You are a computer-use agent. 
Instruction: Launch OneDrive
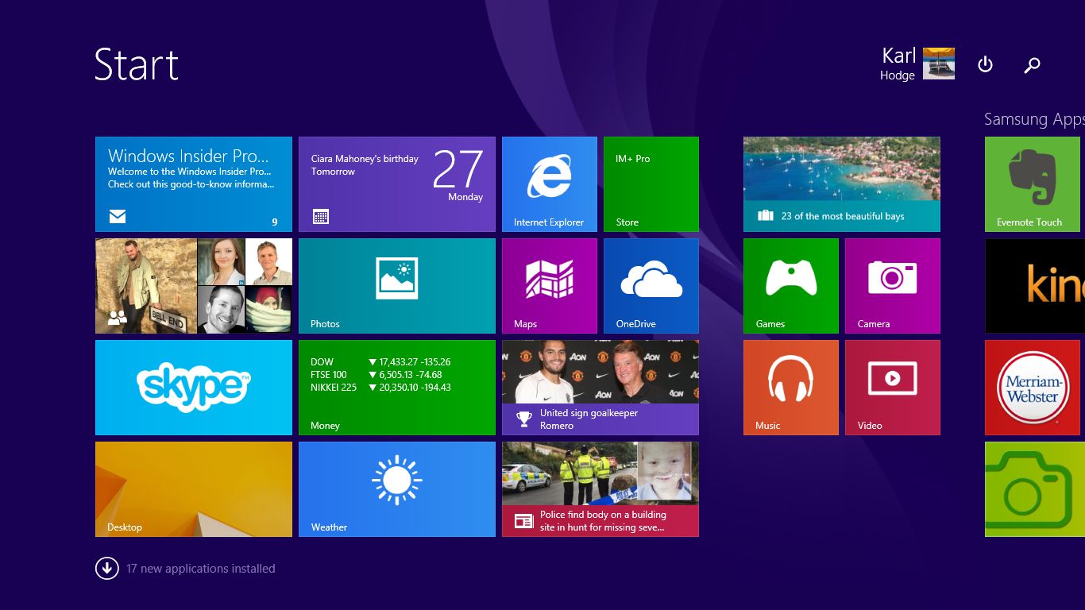pyautogui.click(x=651, y=285)
